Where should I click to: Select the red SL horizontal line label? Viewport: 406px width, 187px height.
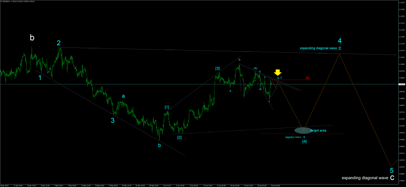click(x=308, y=78)
